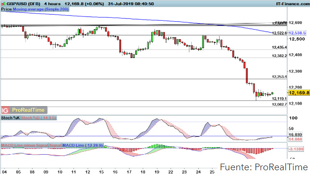
Task: Click the IG logo icon
Action: [x=5, y=110]
